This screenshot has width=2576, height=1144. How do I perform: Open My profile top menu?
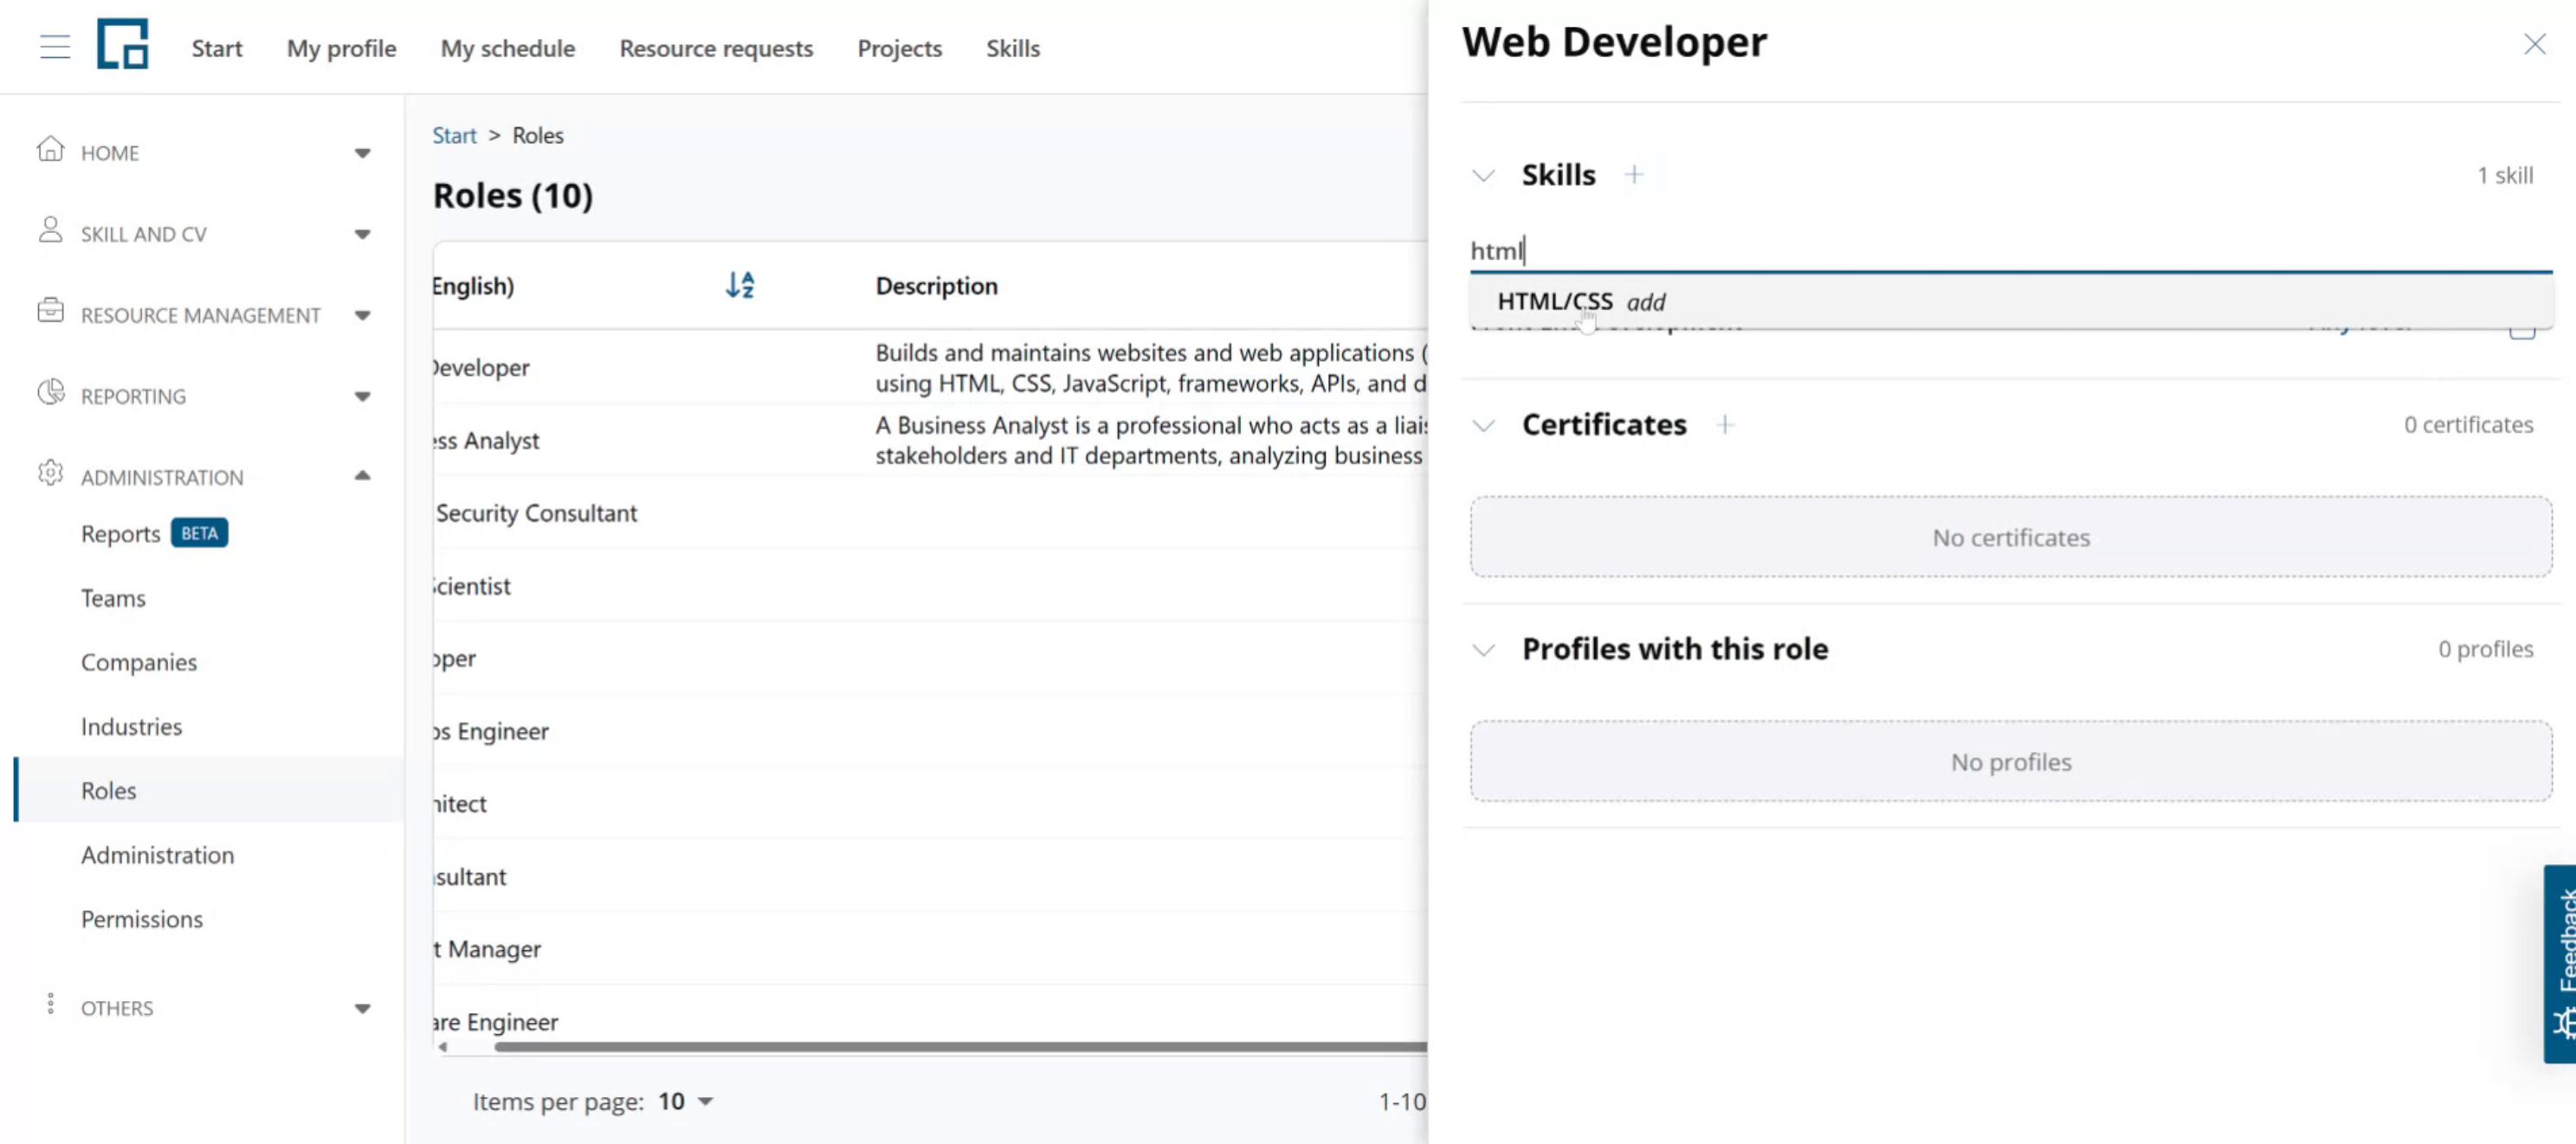(341, 48)
